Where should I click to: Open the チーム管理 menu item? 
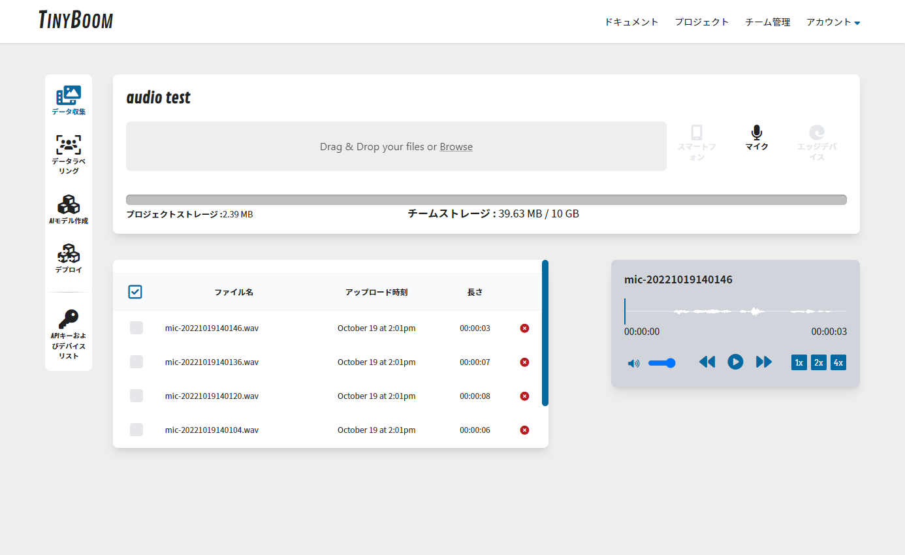coord(768,22)
